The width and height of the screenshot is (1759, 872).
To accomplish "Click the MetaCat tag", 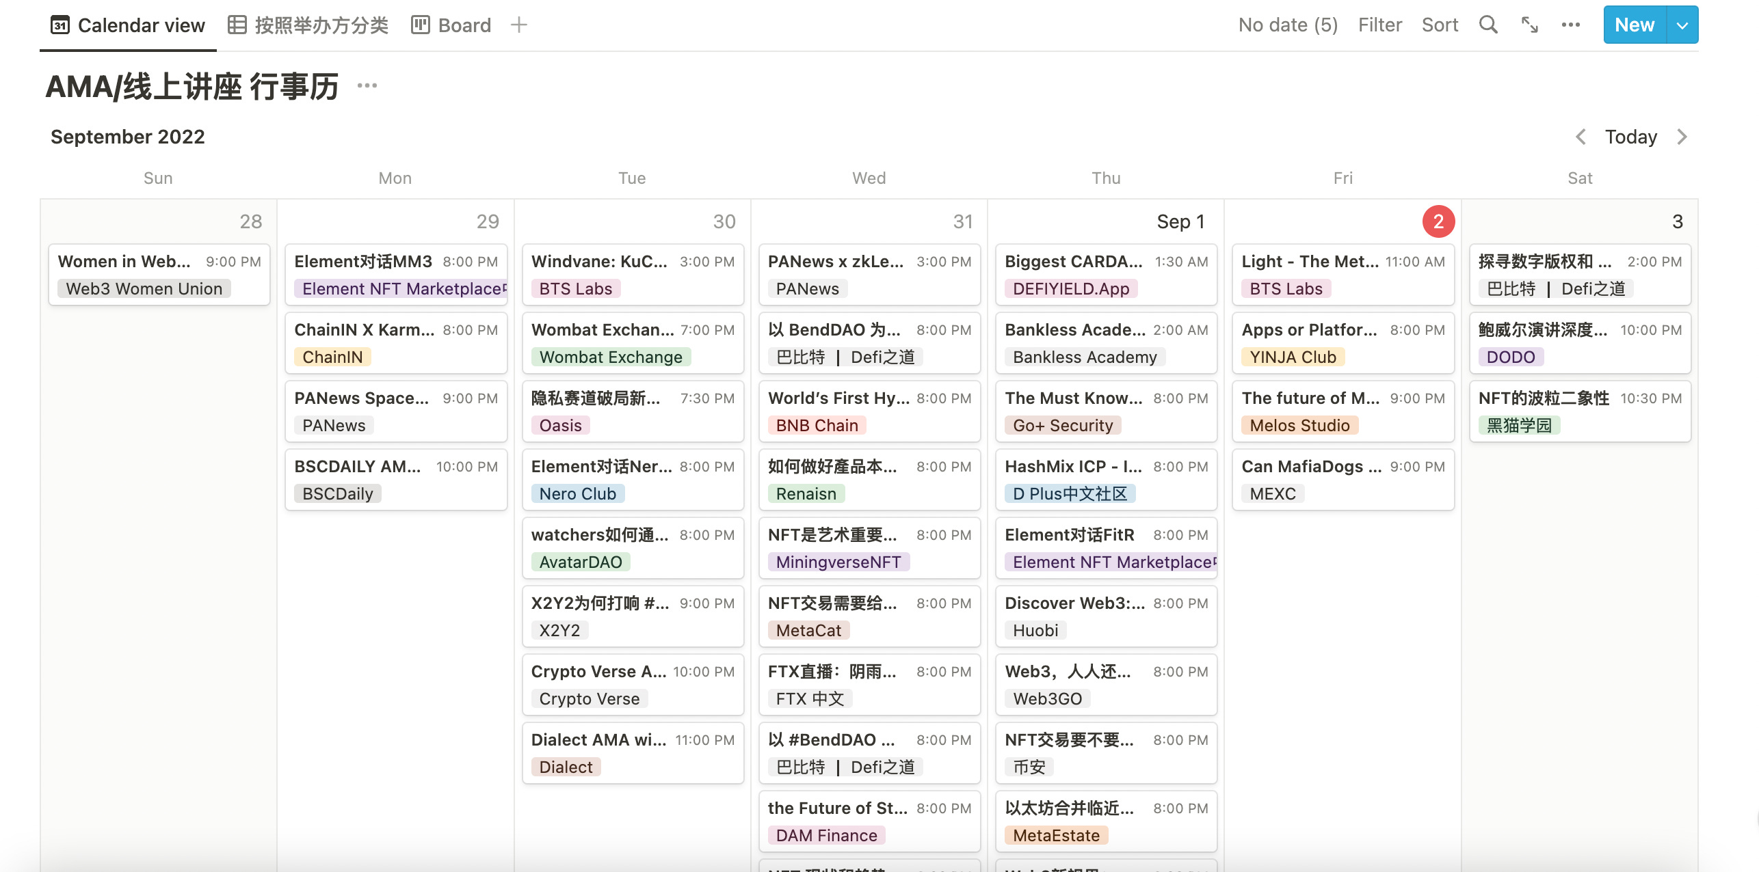I will [808, 630].
